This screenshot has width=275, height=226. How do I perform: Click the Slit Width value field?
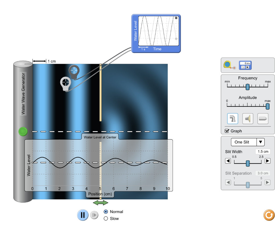pyautogui.click(x=263, y=151)
